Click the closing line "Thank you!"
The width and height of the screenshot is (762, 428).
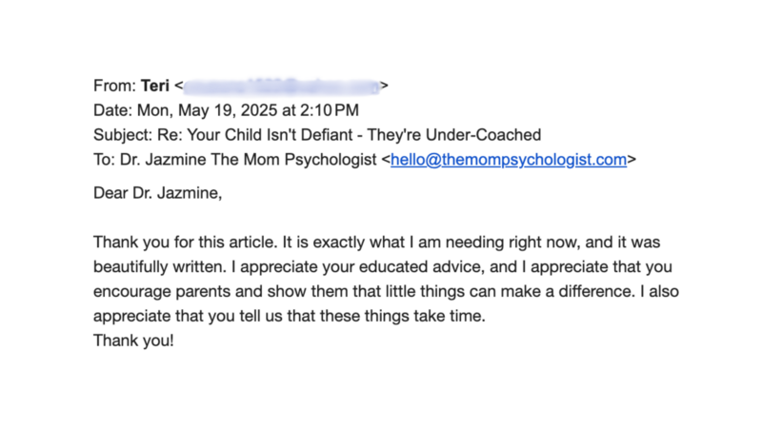click(133, 340)
